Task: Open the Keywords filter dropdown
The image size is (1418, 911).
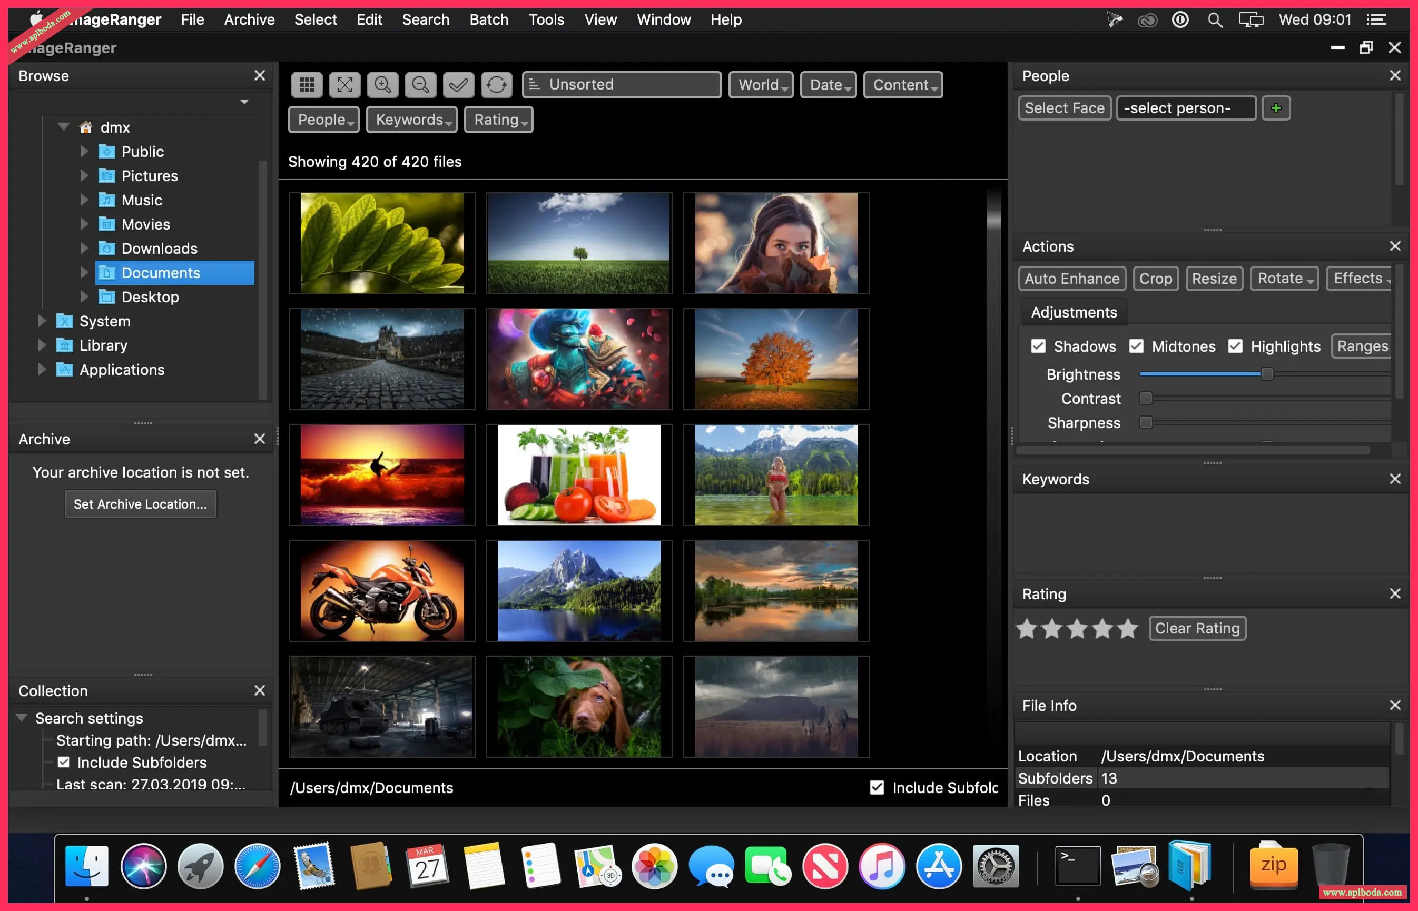Action: point(412,120)
